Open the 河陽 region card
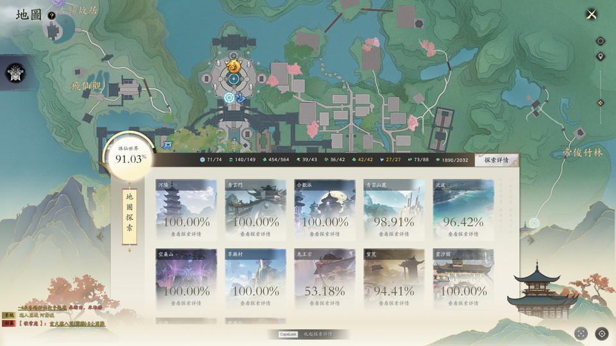The height and width of the screenshot is (346, 616). [x=186, y=209]
